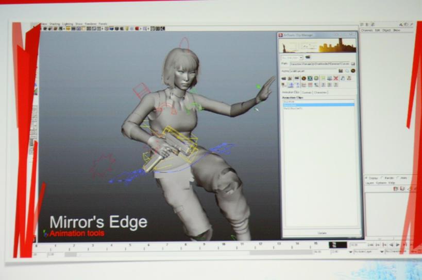Click the step back one key button

(x=377, y=245)
